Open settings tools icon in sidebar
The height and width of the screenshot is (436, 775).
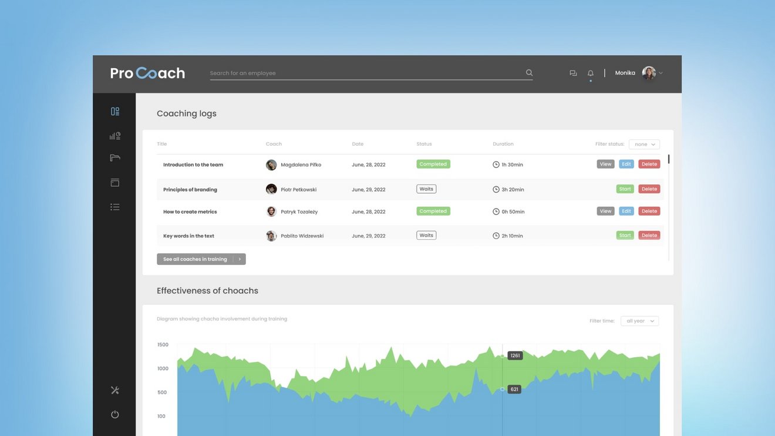coord(115,390)
